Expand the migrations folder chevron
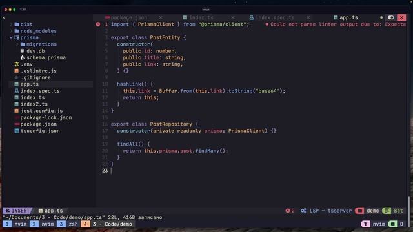 17,44
